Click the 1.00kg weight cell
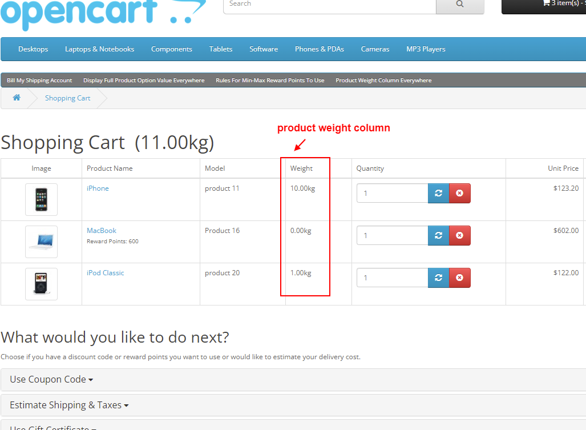Screen dimensions: 586x430 (301, 273)
